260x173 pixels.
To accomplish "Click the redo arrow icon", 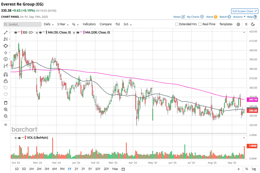I will point(6,94).
